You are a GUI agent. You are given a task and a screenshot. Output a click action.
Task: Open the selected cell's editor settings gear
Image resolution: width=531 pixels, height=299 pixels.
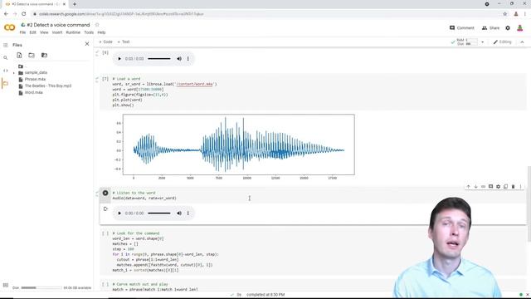click(498, 186)
